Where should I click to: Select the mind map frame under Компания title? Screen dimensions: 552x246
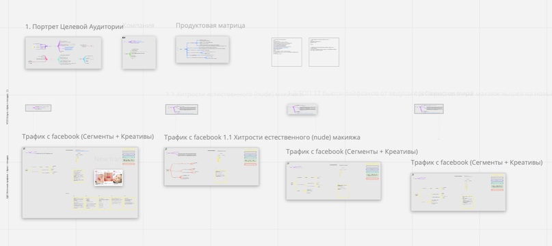(x=139, y=53)
